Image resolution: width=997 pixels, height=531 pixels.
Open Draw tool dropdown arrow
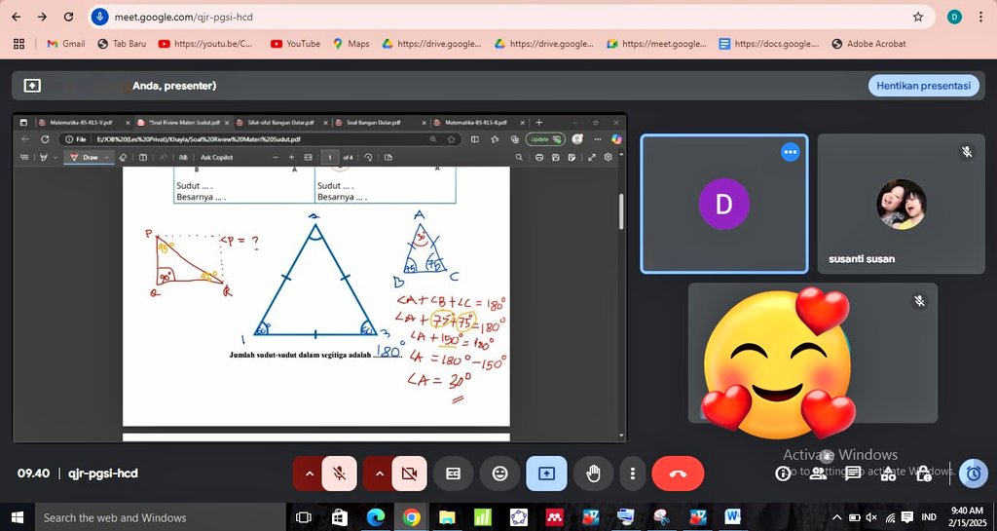107,157
